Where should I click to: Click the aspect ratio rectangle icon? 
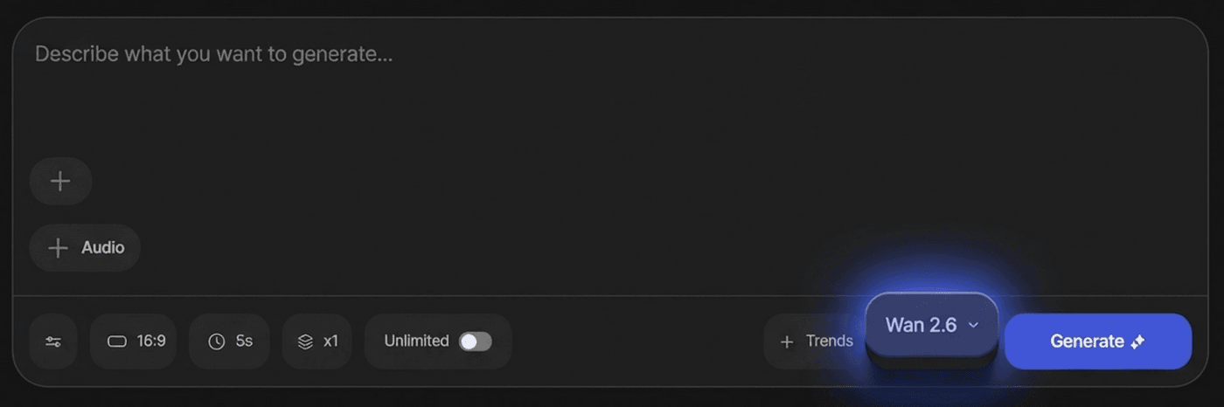click(x=117, y=341)
